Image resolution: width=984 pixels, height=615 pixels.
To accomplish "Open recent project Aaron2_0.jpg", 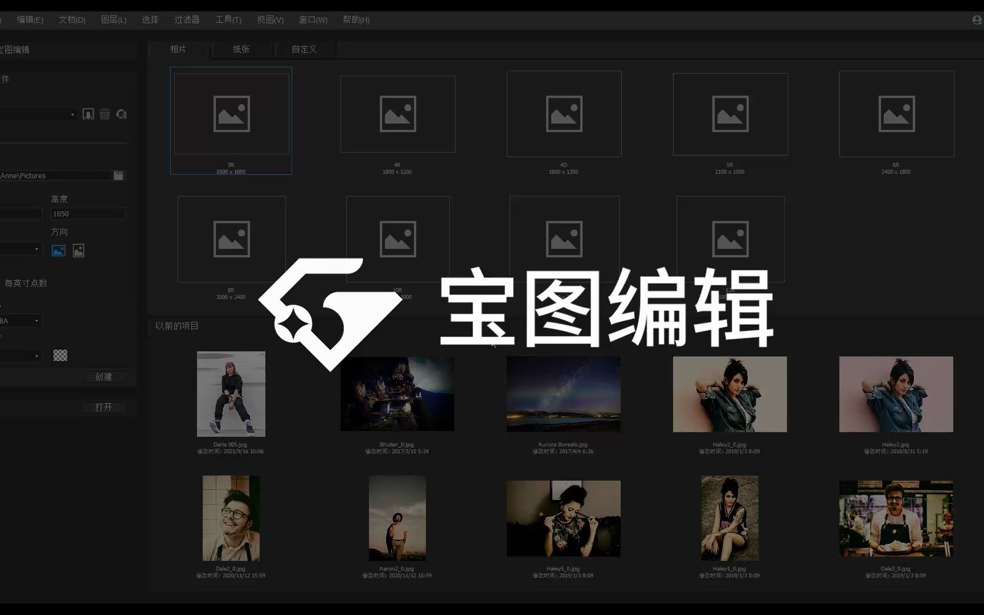I will point(397,518).
